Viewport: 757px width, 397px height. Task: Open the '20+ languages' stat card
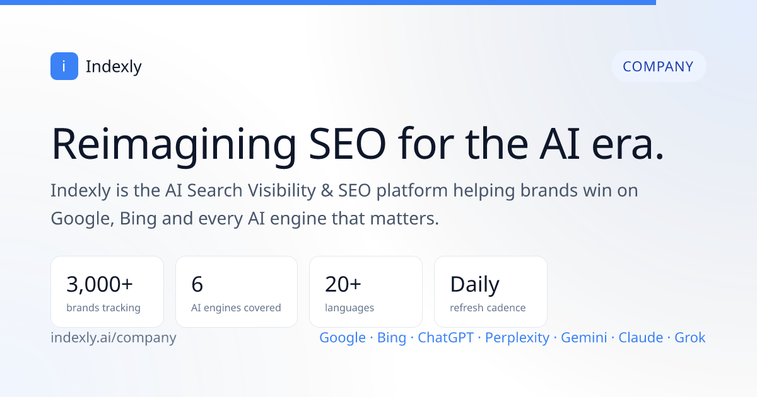(x=366, y=292)
